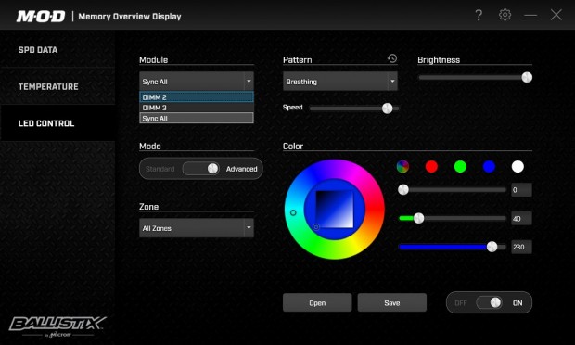
Task: Click the Advanced mode label
Action: (x=241, y=169)
